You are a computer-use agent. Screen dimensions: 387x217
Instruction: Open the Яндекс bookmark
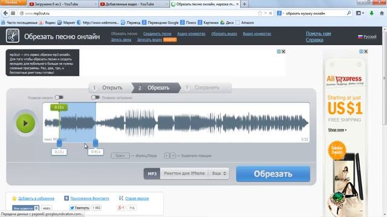click(x=47, y=23)
